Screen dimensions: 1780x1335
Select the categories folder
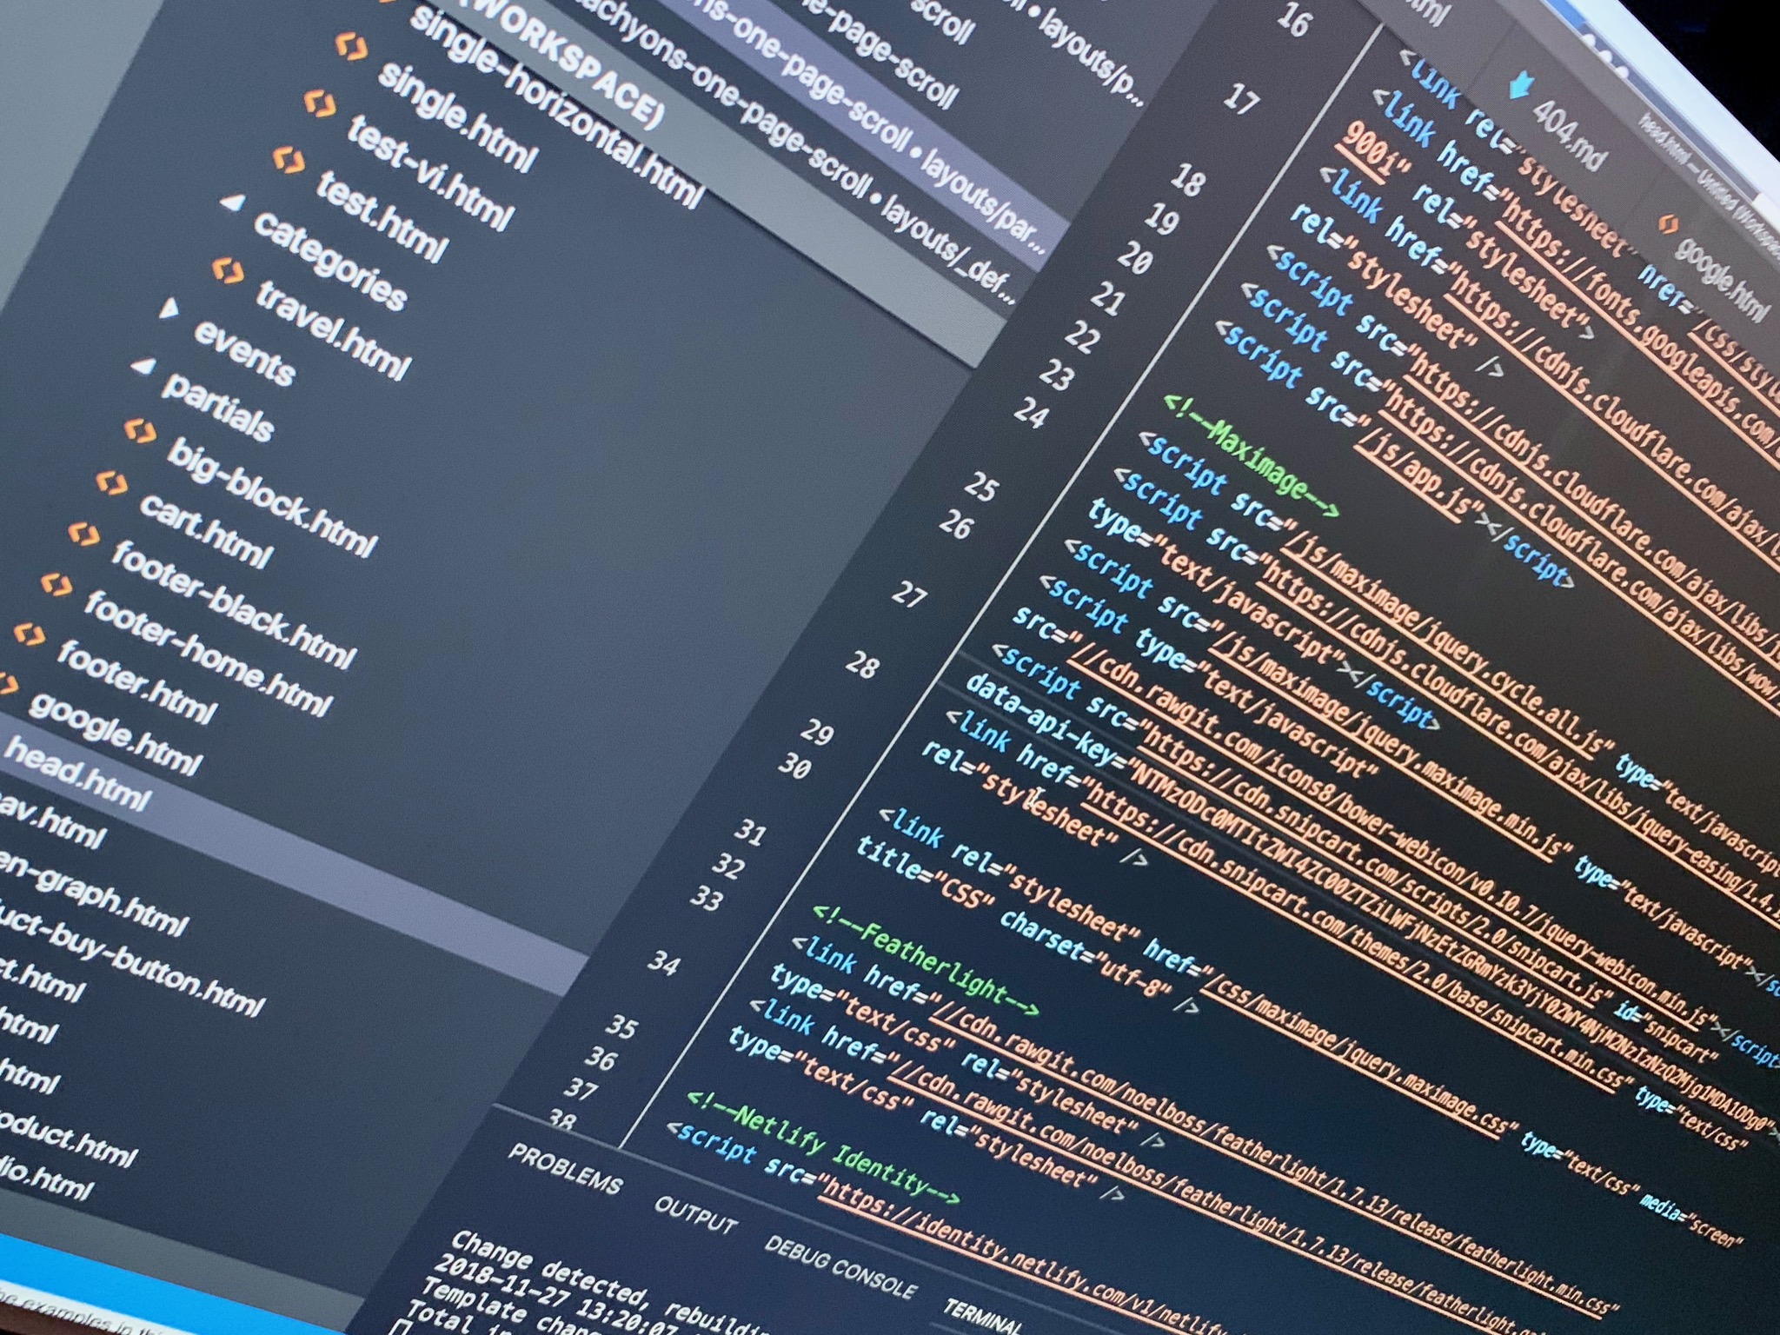tap(329, 262)
